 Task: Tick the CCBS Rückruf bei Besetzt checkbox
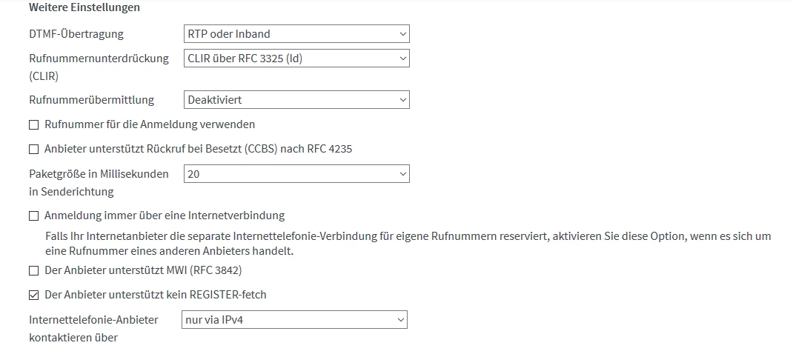click(33, 150)
